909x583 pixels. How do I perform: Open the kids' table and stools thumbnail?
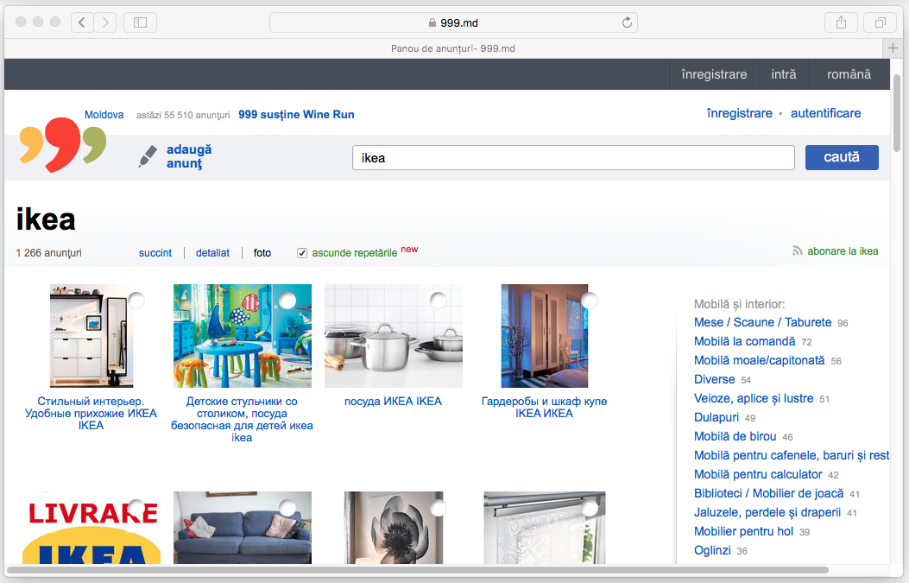[x=243, y=336]
